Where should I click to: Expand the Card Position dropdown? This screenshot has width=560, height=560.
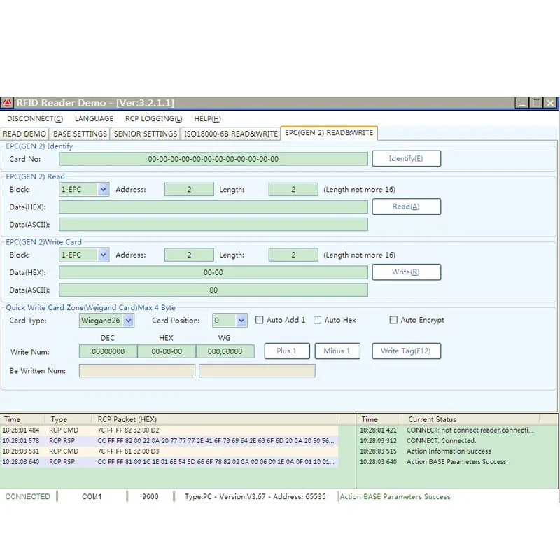(241, 321)
